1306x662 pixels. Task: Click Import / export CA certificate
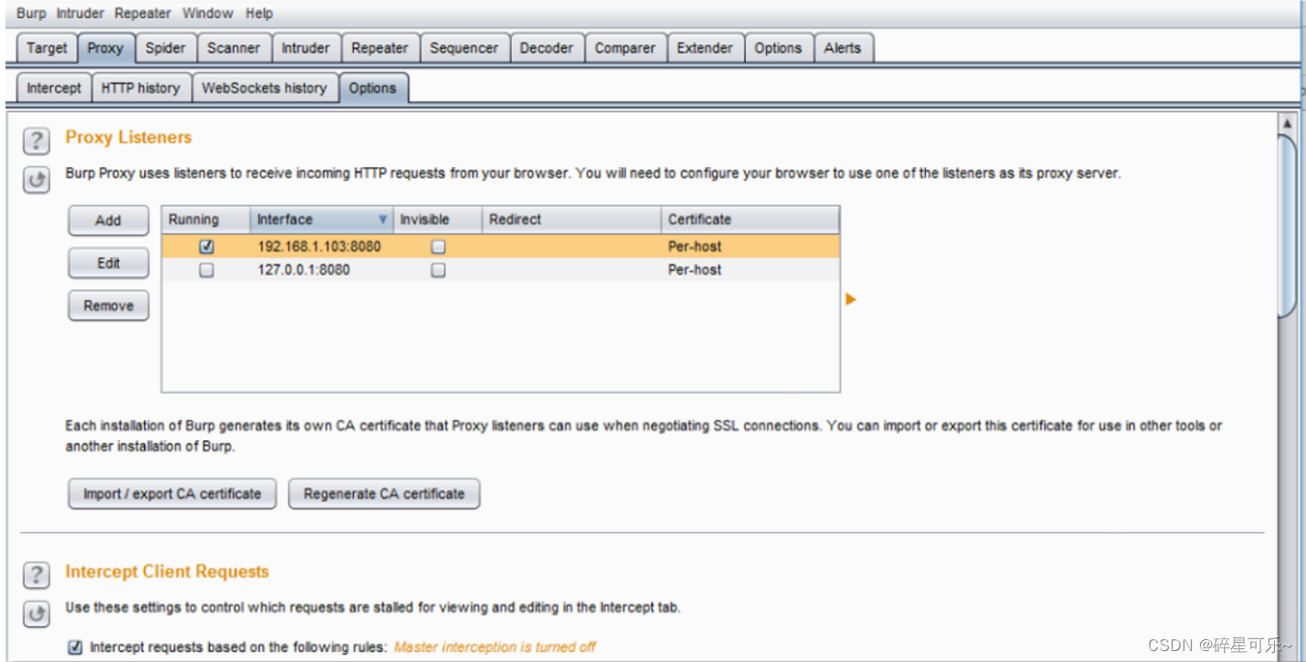(172, 493)
